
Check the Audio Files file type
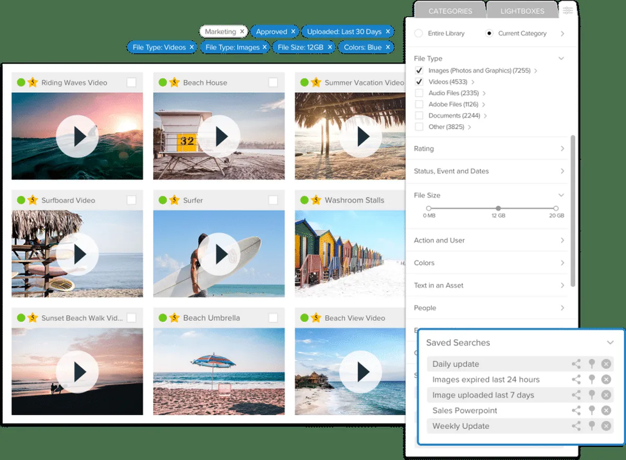(419, 93)
